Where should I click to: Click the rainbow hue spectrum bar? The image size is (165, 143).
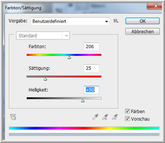84,128
